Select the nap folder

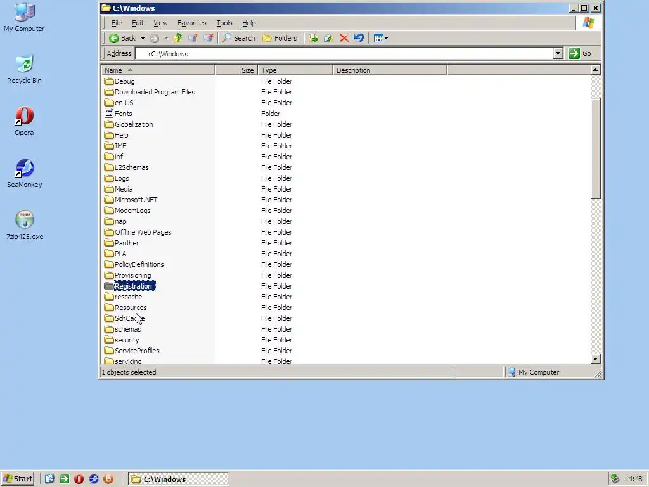pos(116,221)
